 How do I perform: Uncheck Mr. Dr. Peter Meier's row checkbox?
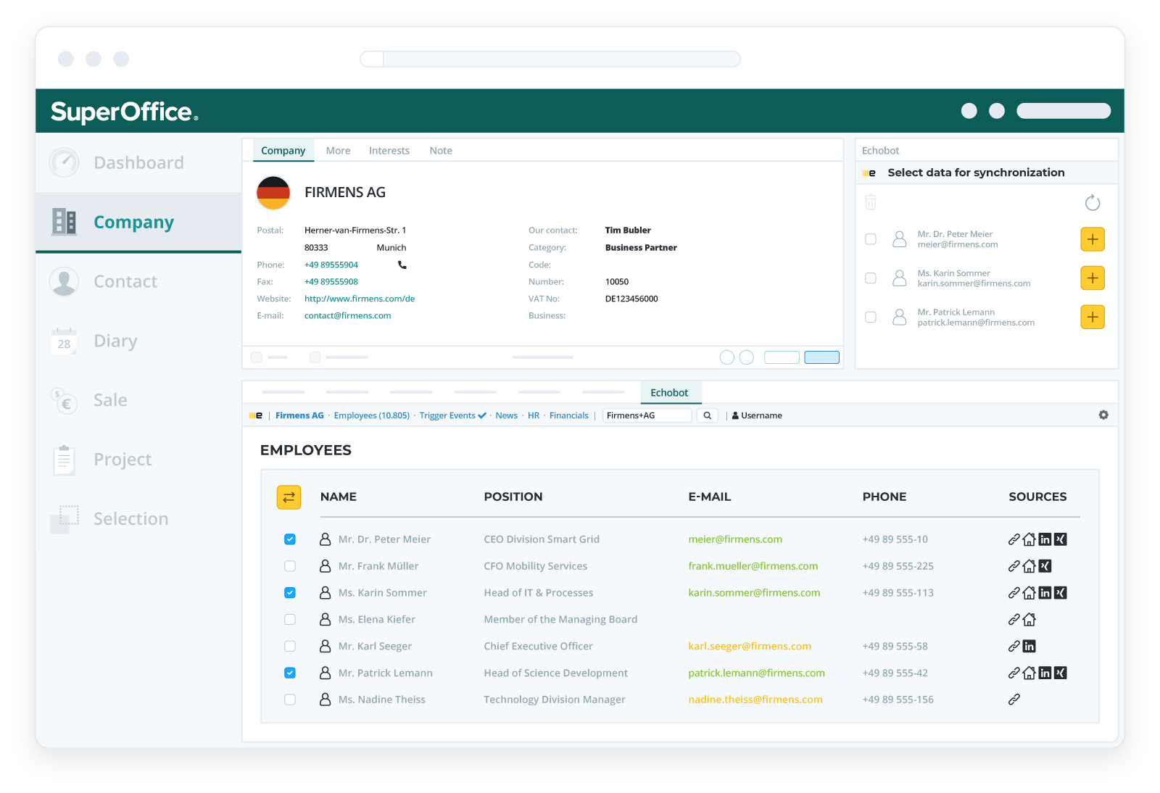point(290,539)
